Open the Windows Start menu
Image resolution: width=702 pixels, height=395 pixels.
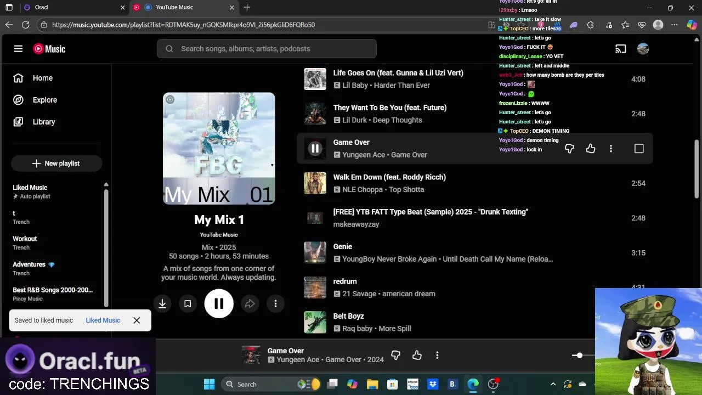(x=209, y=384)
